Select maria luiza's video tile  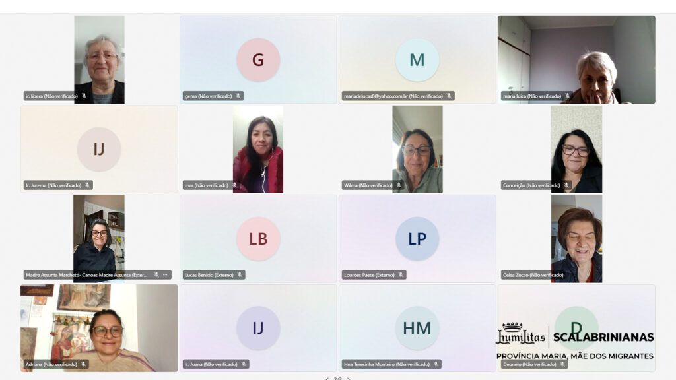(x=576, y=60)
